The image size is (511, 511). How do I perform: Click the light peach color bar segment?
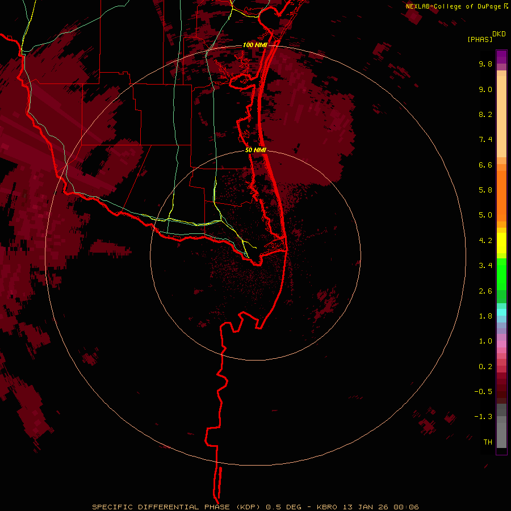pyautogui.click(x=501, y=116)
